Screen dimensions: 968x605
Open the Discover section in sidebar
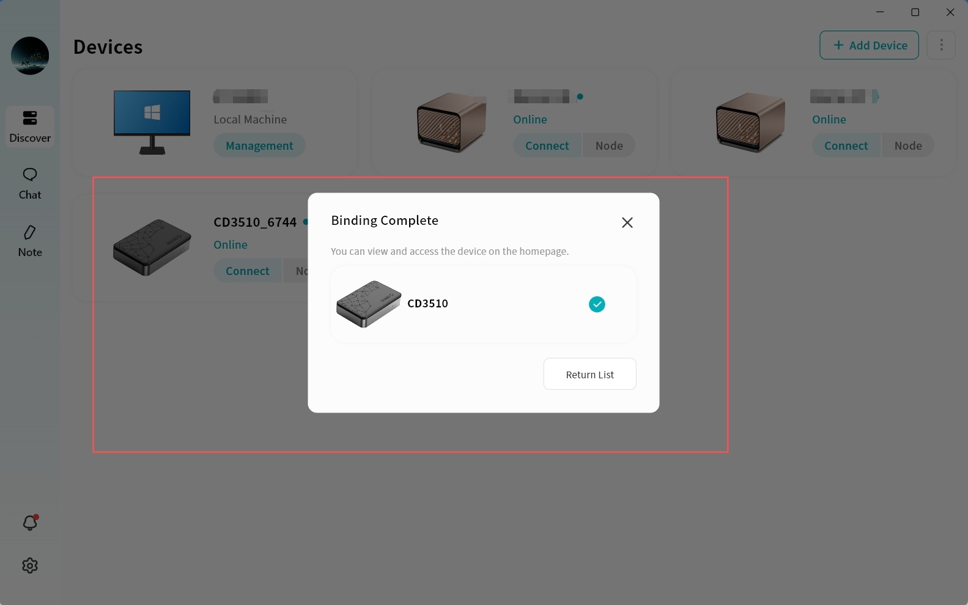coord(30,127)
